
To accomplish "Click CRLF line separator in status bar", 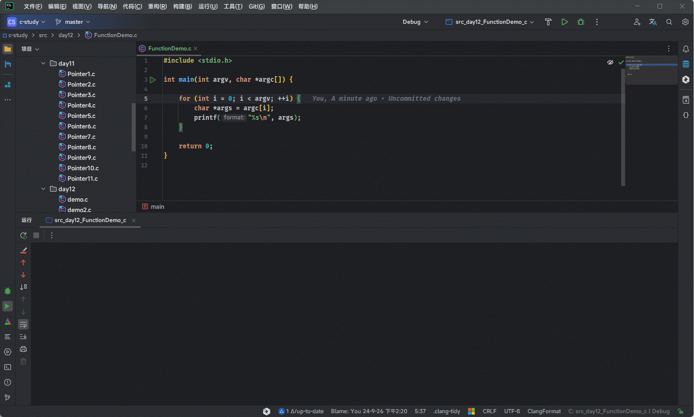I will 489,411.
